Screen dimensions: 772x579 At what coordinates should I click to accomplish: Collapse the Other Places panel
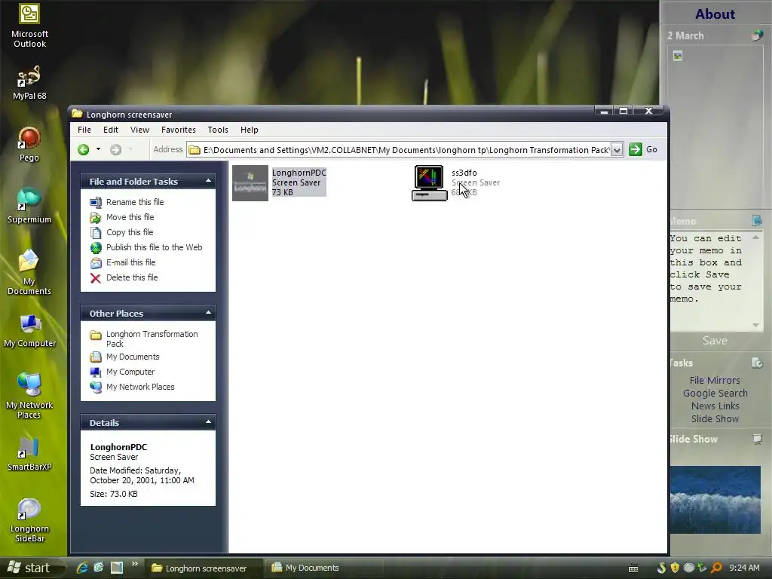coord(208,313)
